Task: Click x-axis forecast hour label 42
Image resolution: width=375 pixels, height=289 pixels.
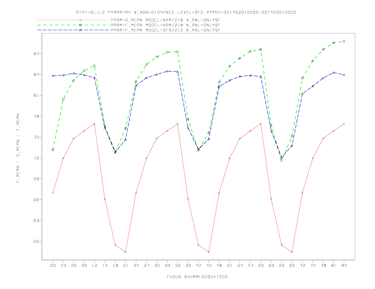Action: pyautogui.click(x=198, y=265)
